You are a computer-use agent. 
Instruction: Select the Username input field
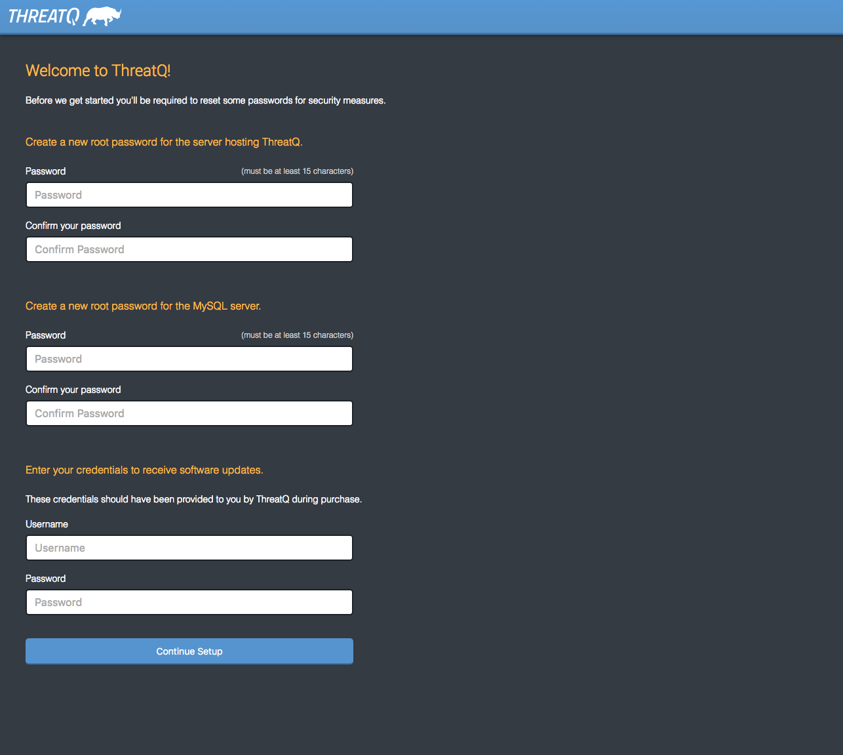point(189,548)
